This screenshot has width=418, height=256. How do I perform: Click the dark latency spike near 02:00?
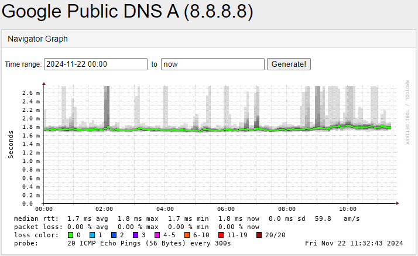107,107
